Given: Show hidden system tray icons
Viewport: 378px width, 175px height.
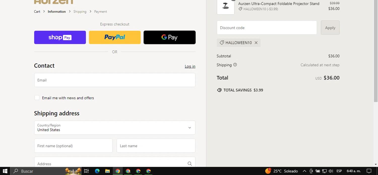Looking at the screenshot, I should pyautogui.click(x=304, y=171).
